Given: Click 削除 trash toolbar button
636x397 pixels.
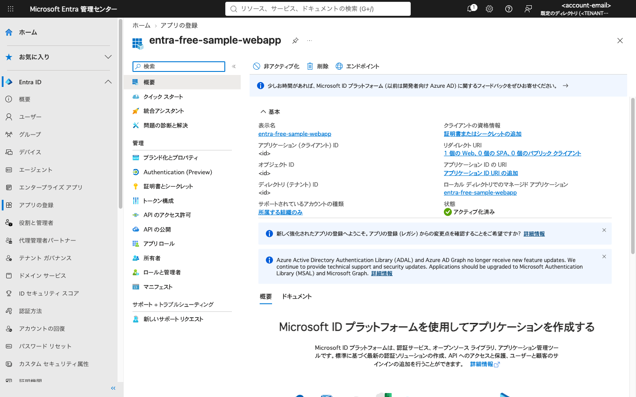Looking at the screenshot, I should pyautogui.click(x=318, y=66).
